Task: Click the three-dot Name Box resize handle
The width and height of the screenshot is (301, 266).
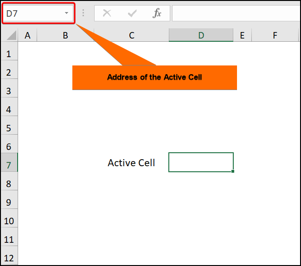Action: (83, 13)
